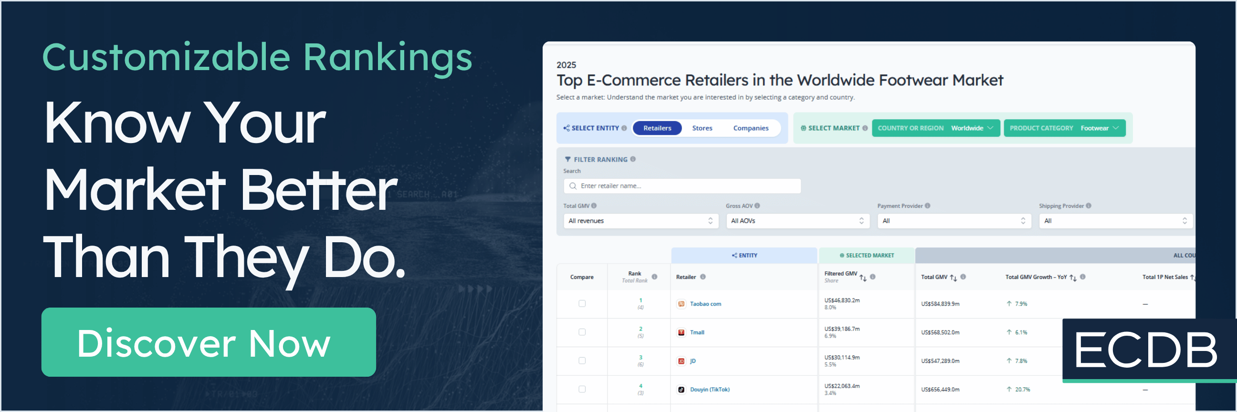Screen dimensions: 1237x412
Task: Click the search magnifier icon
Action: click(572, 186)
